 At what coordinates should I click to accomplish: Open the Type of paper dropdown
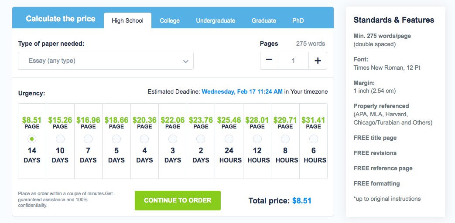point(106,61)
